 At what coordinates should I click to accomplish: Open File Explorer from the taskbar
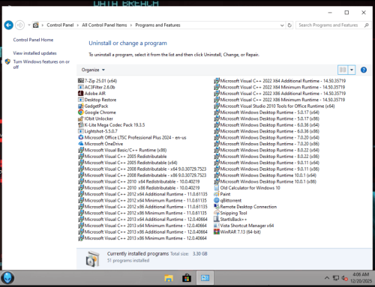pos(169,278)
